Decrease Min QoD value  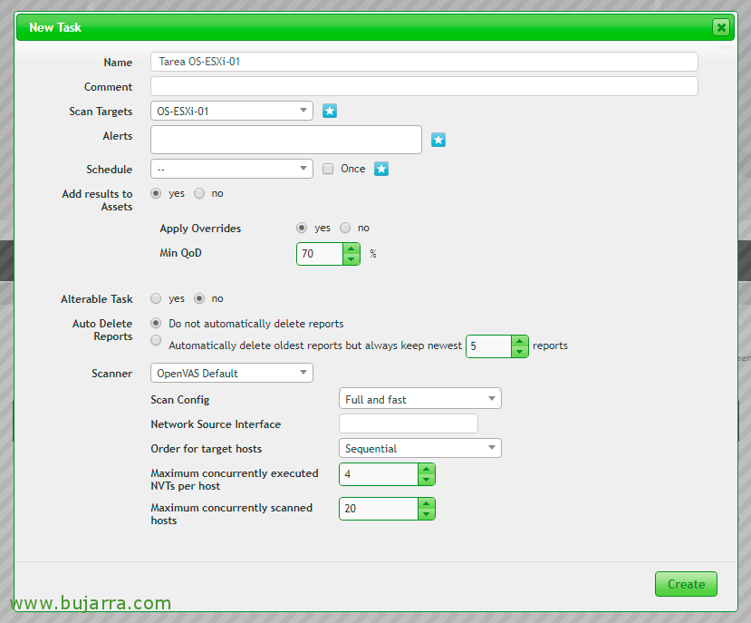(x=351, y=259)
